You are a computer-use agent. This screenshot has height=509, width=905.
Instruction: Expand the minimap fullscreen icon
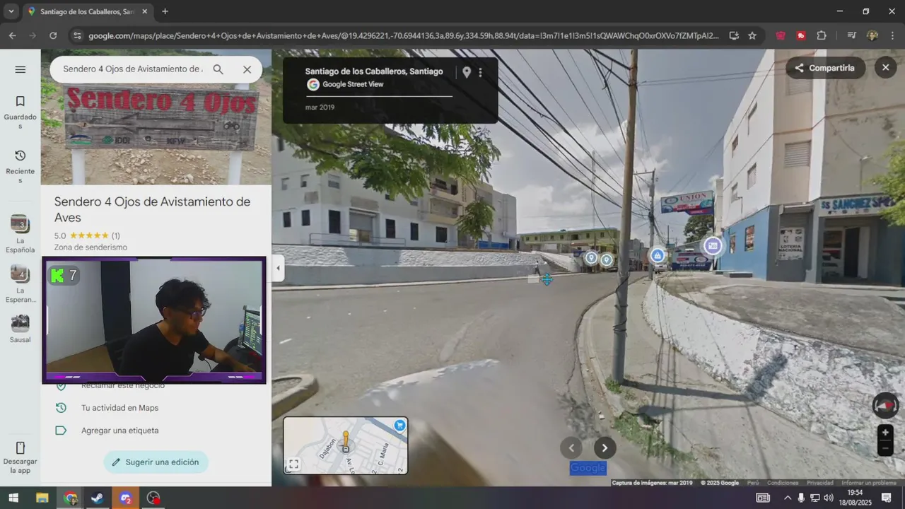click(x=293, y=464)
